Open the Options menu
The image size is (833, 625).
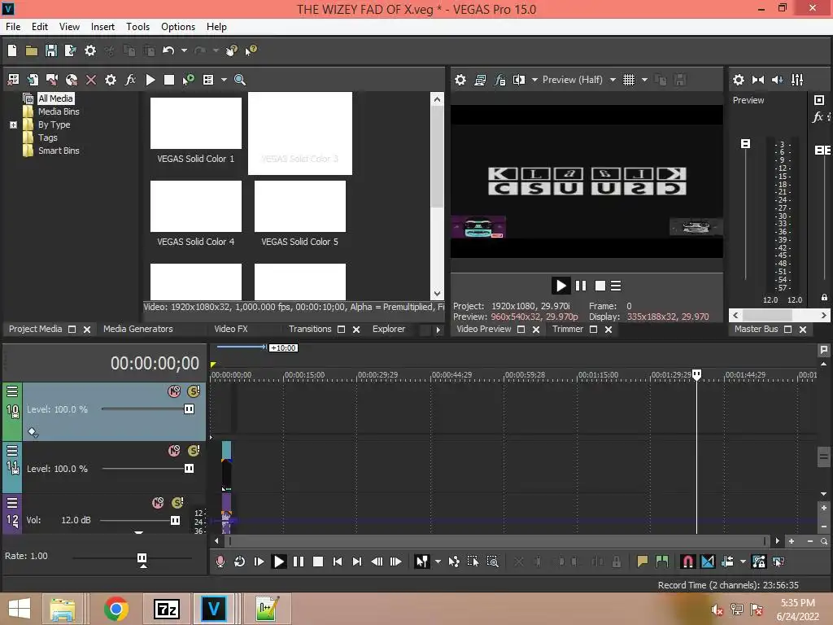click(178, 27)
